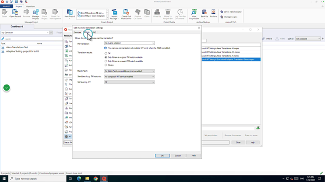The width and height of the screenshot is (325, 182).
Task: Select Off for Translation results
Action: click(x=106, y=53)
